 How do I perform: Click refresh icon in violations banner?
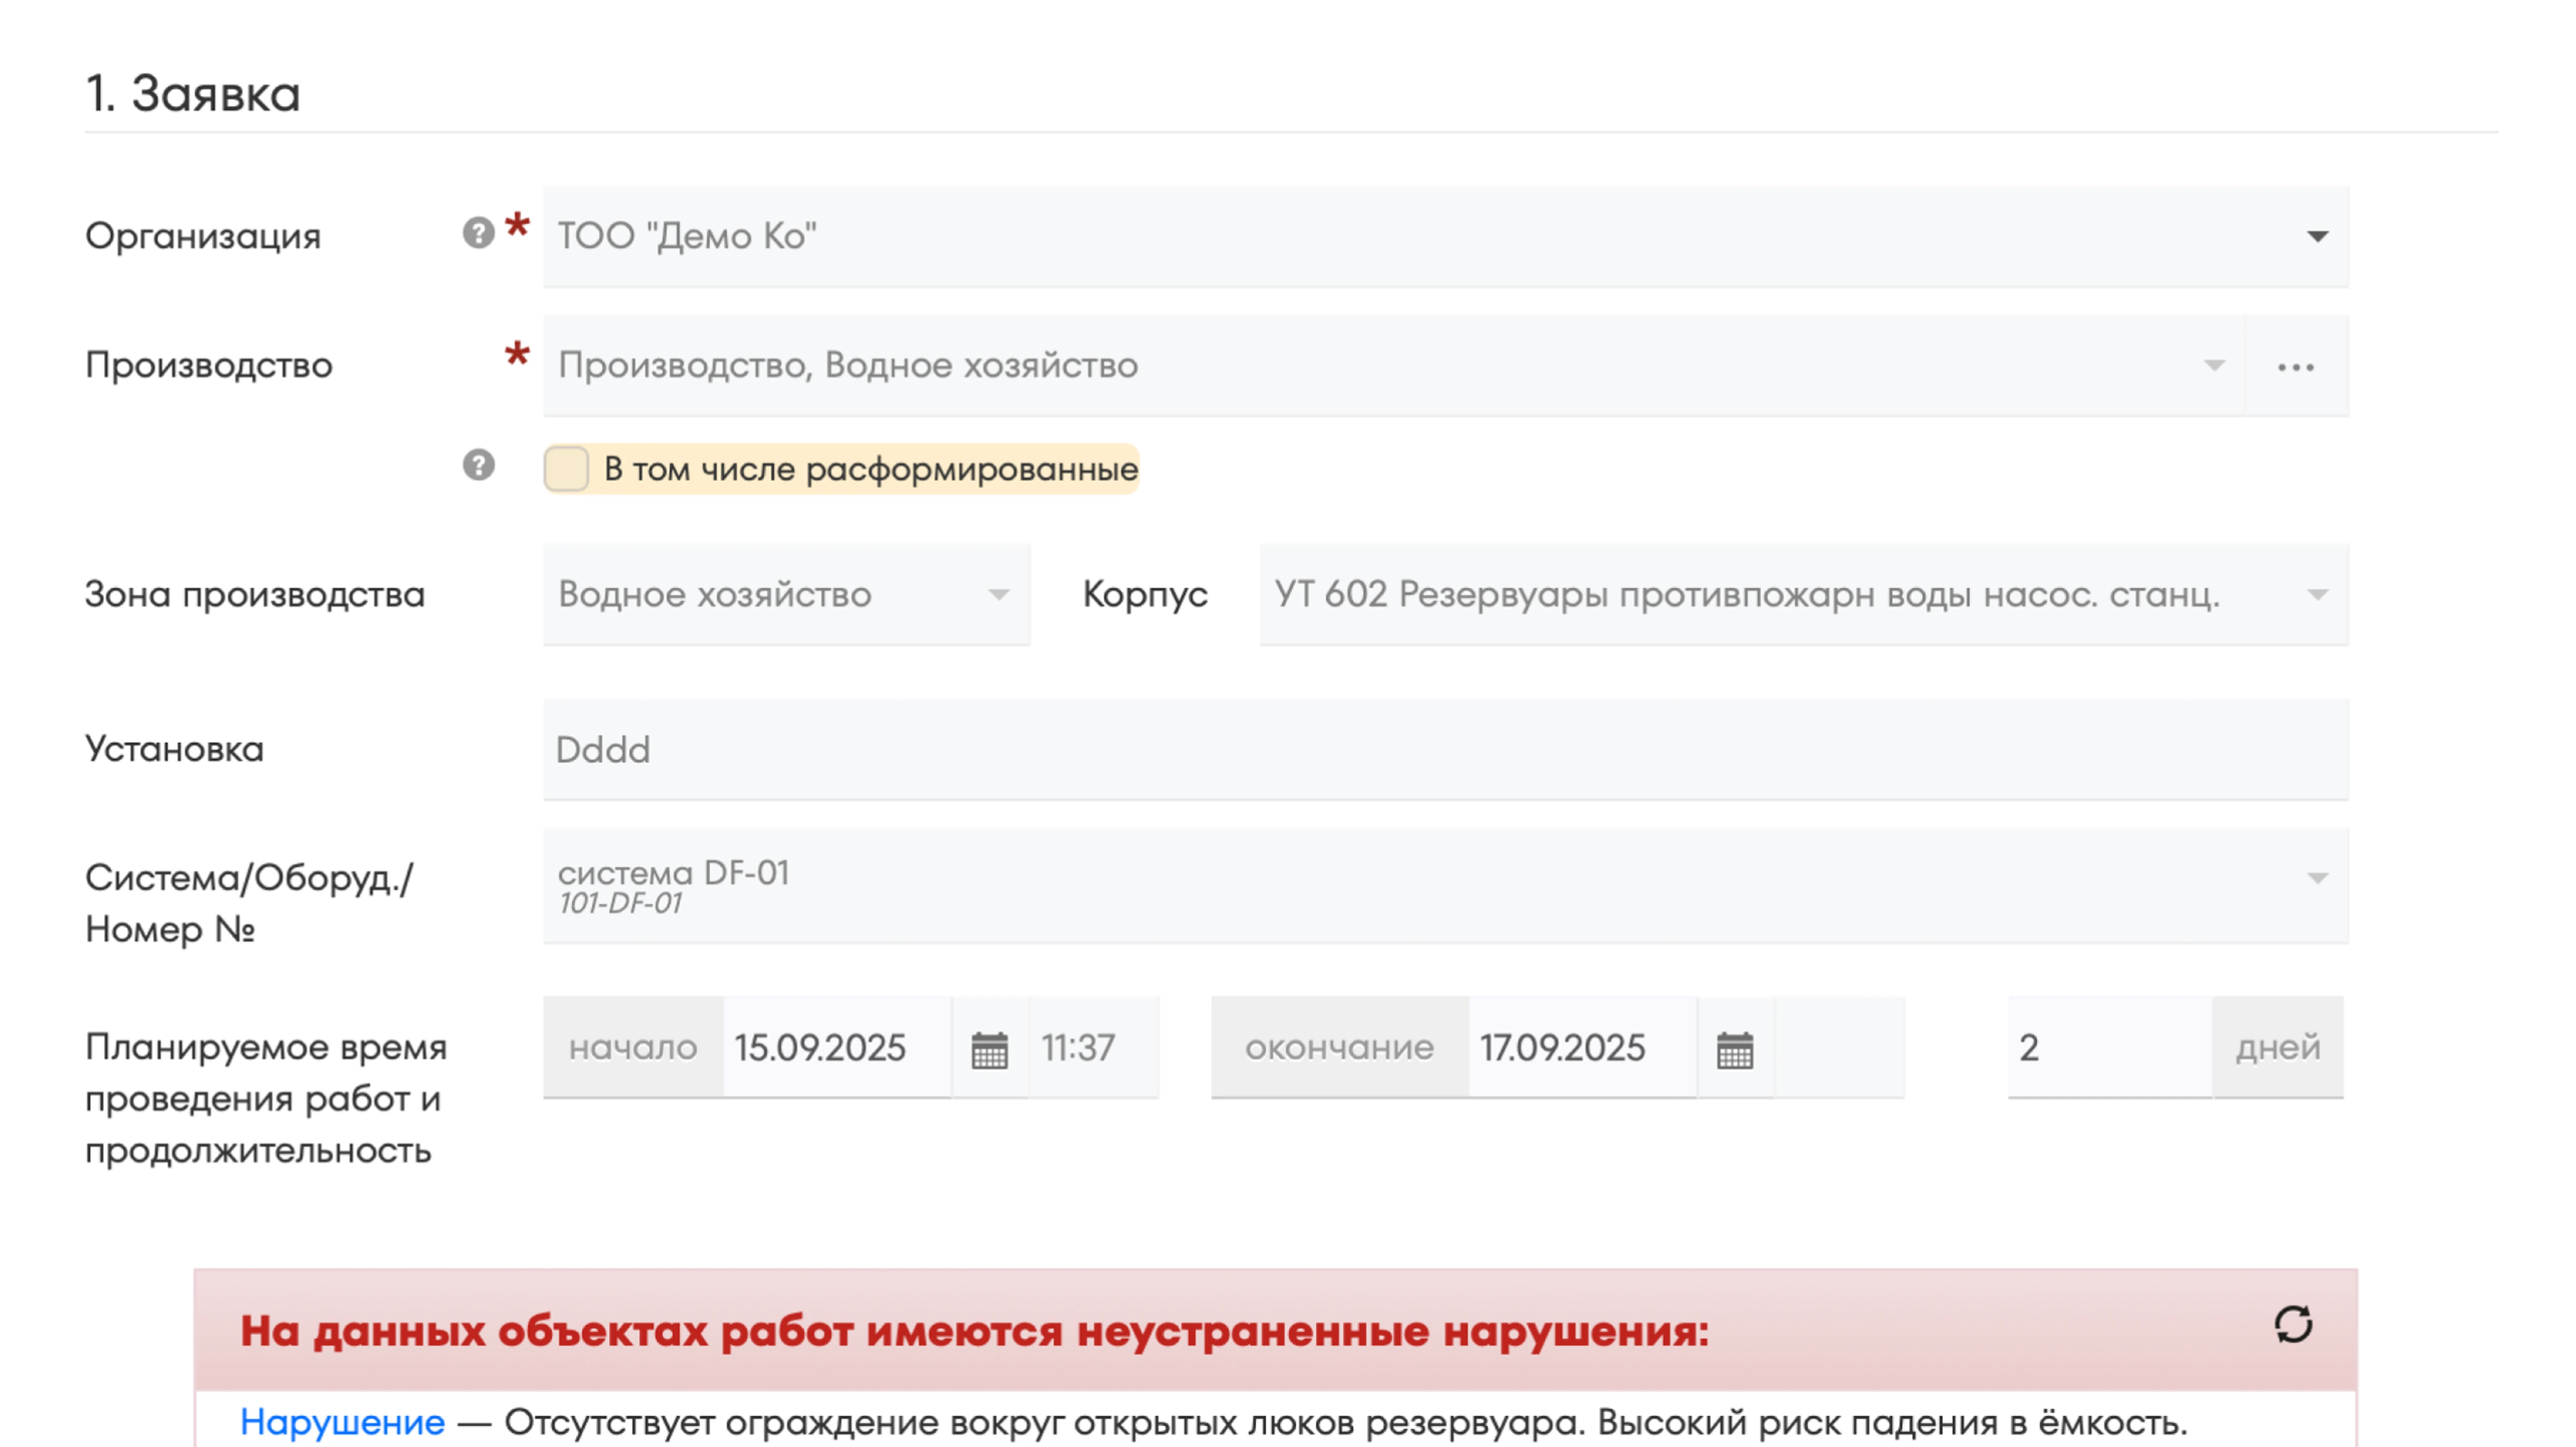[x=2292, y=1324]
